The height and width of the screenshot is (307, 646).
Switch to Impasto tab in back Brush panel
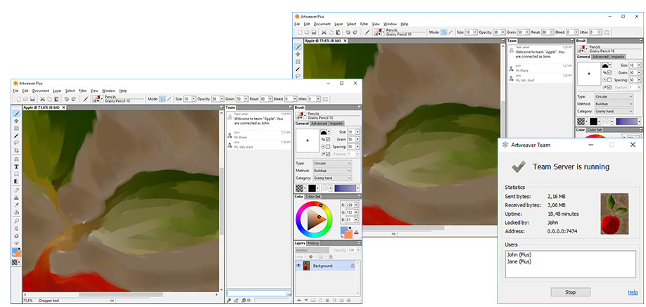(618, 57)
